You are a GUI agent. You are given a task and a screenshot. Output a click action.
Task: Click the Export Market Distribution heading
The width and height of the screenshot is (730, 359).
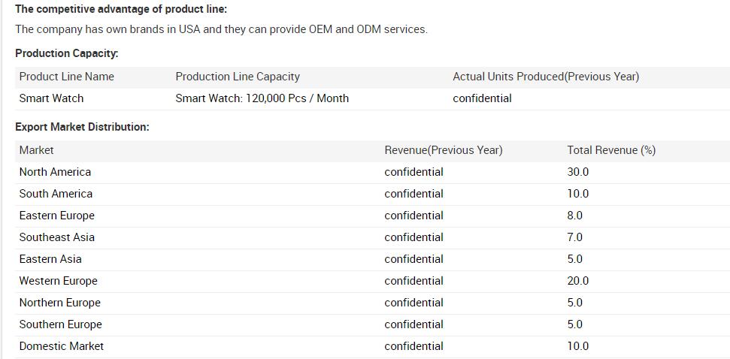click(83, 127)
